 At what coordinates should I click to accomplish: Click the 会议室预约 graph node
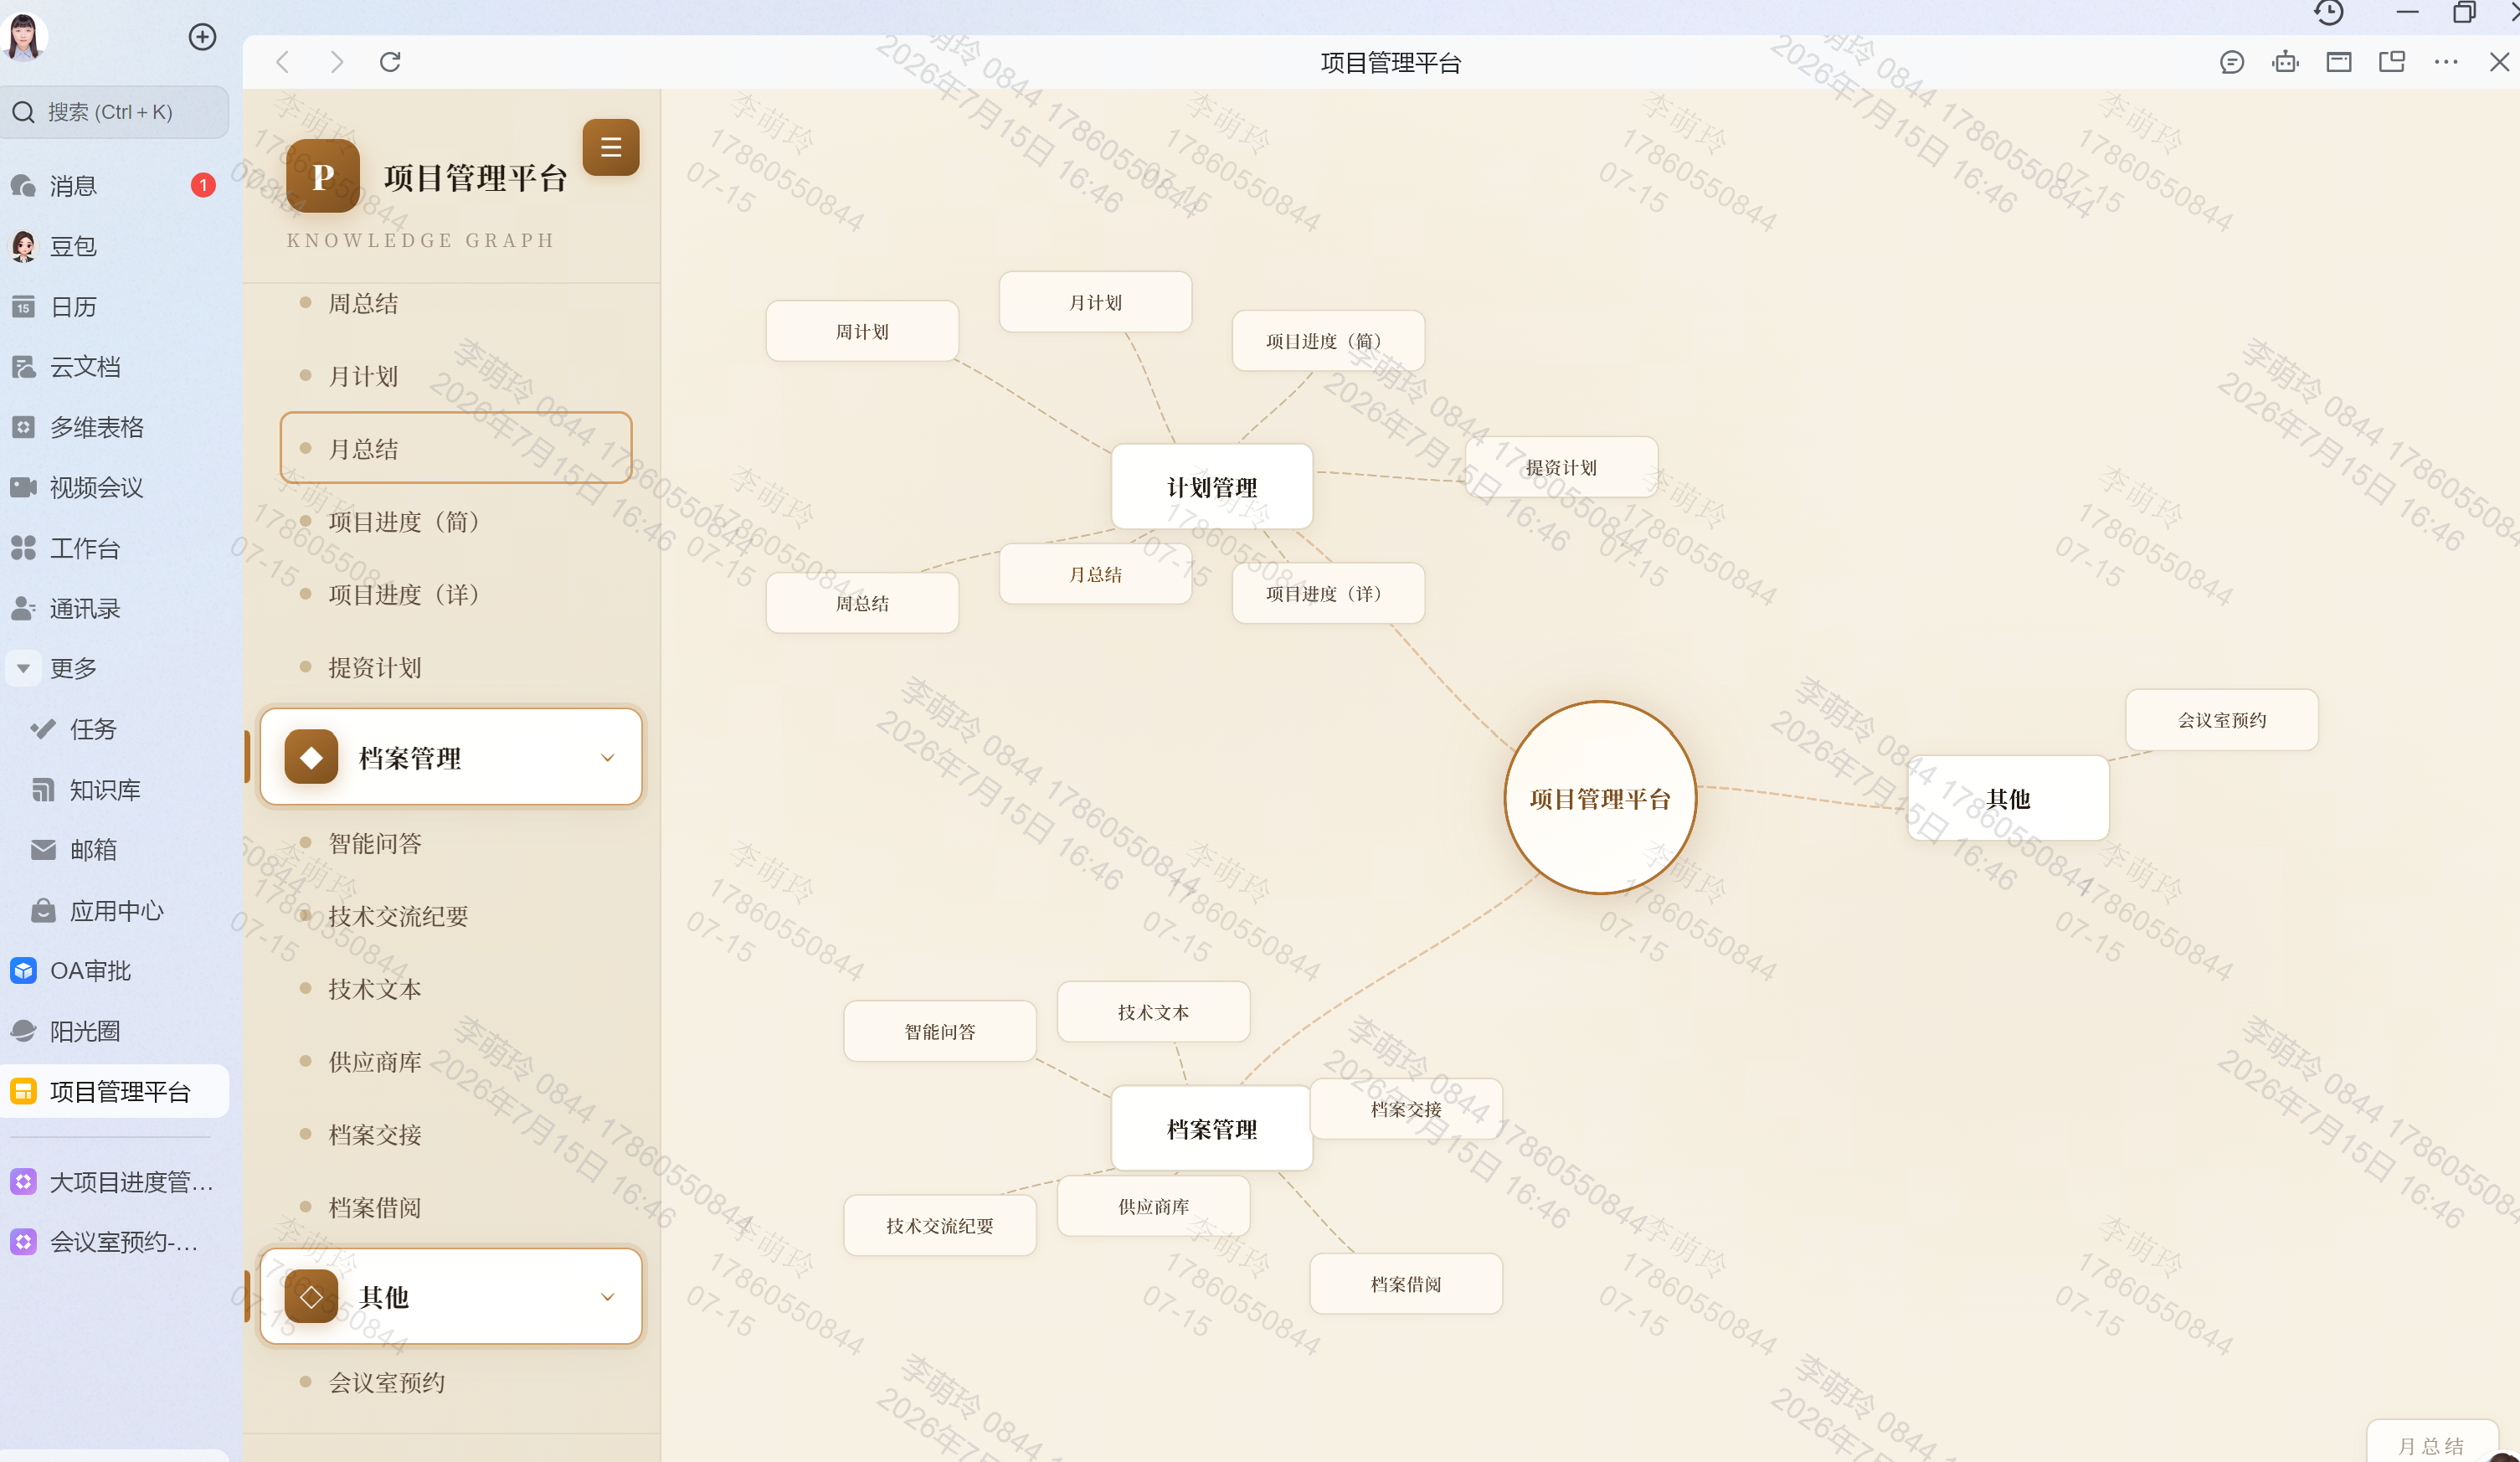pyautogui.click(x=2222, y=720)
